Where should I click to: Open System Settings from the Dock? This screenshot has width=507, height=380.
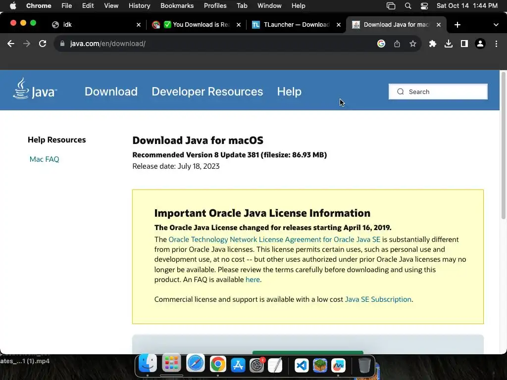click(257, 366)
